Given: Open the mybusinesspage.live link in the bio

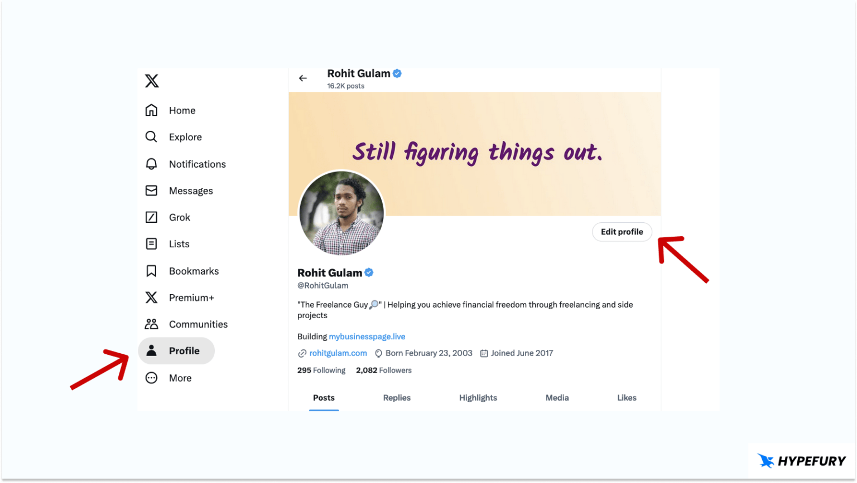Looking at the screenshot, I should click(x=367, y=336).
